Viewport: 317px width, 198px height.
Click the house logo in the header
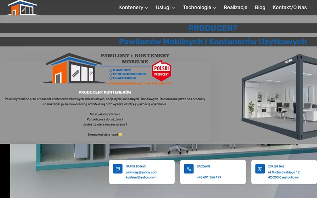point(22,8)
